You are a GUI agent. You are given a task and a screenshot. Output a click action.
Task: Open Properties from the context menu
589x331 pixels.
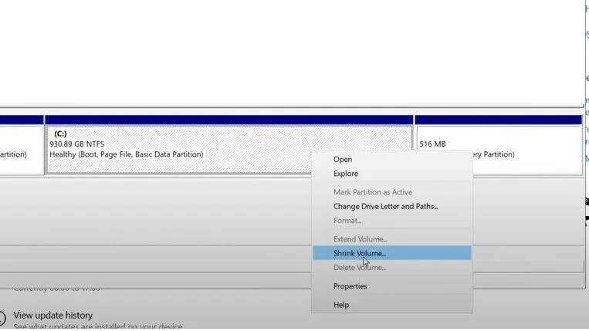pyautogui.click(x=392, y=286)
